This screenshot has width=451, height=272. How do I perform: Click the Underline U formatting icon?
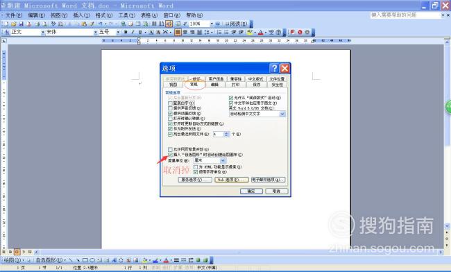pos(140,32)
